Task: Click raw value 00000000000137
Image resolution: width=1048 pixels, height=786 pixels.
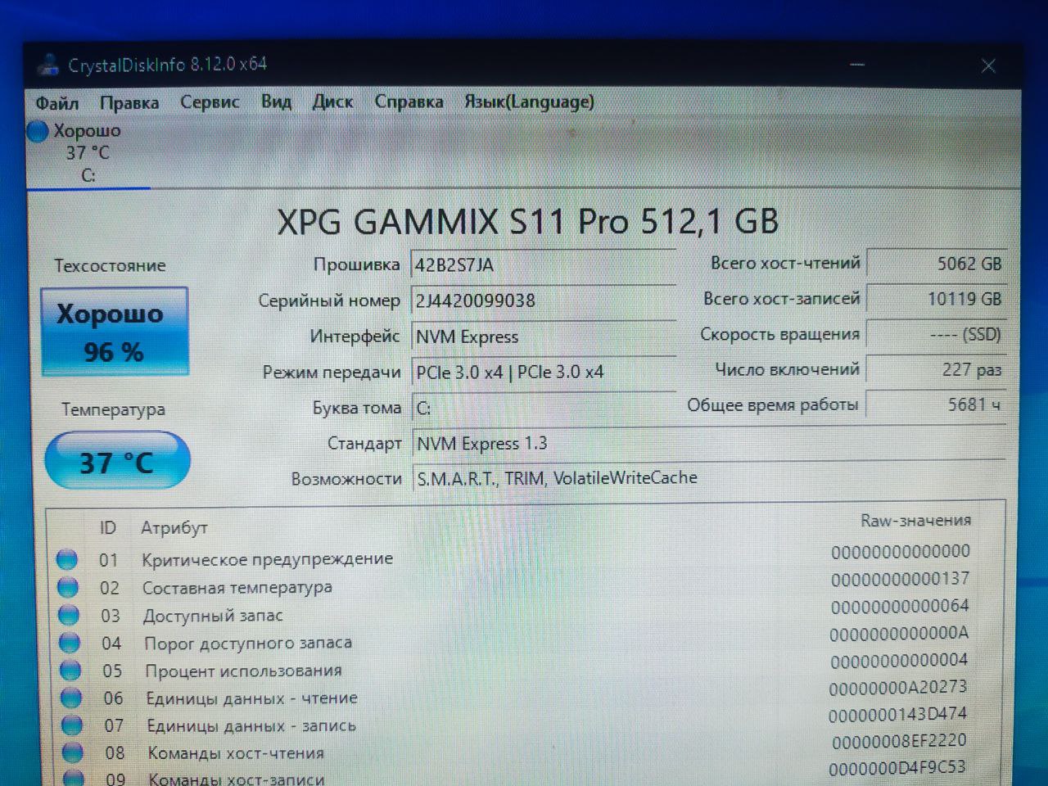Action: pyautogui.click(x=901, y=580)
